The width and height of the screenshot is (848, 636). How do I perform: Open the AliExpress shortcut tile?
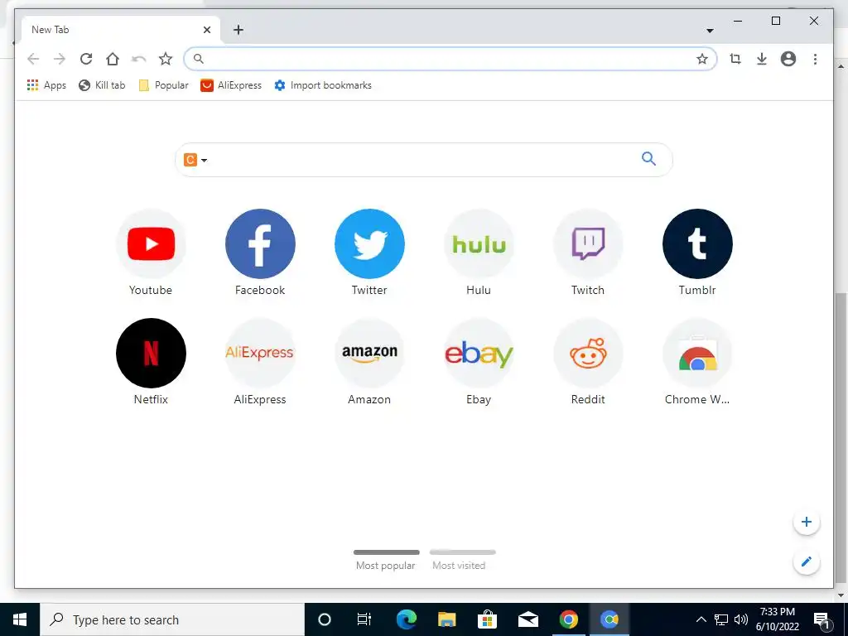pyautogui.click(x=260, y=362)
